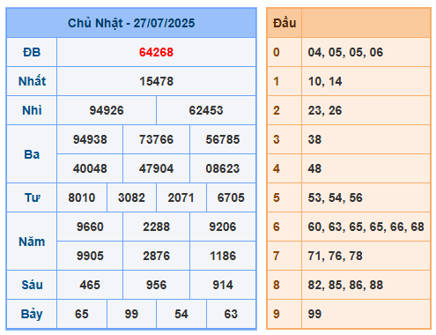Select Tư prize number 6705
This screenshot has width=436, height=335.
coord(231,197)
